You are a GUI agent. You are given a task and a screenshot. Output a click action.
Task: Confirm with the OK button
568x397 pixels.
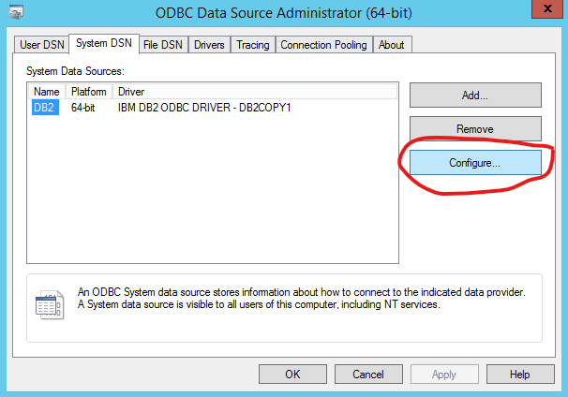(292, 374)
